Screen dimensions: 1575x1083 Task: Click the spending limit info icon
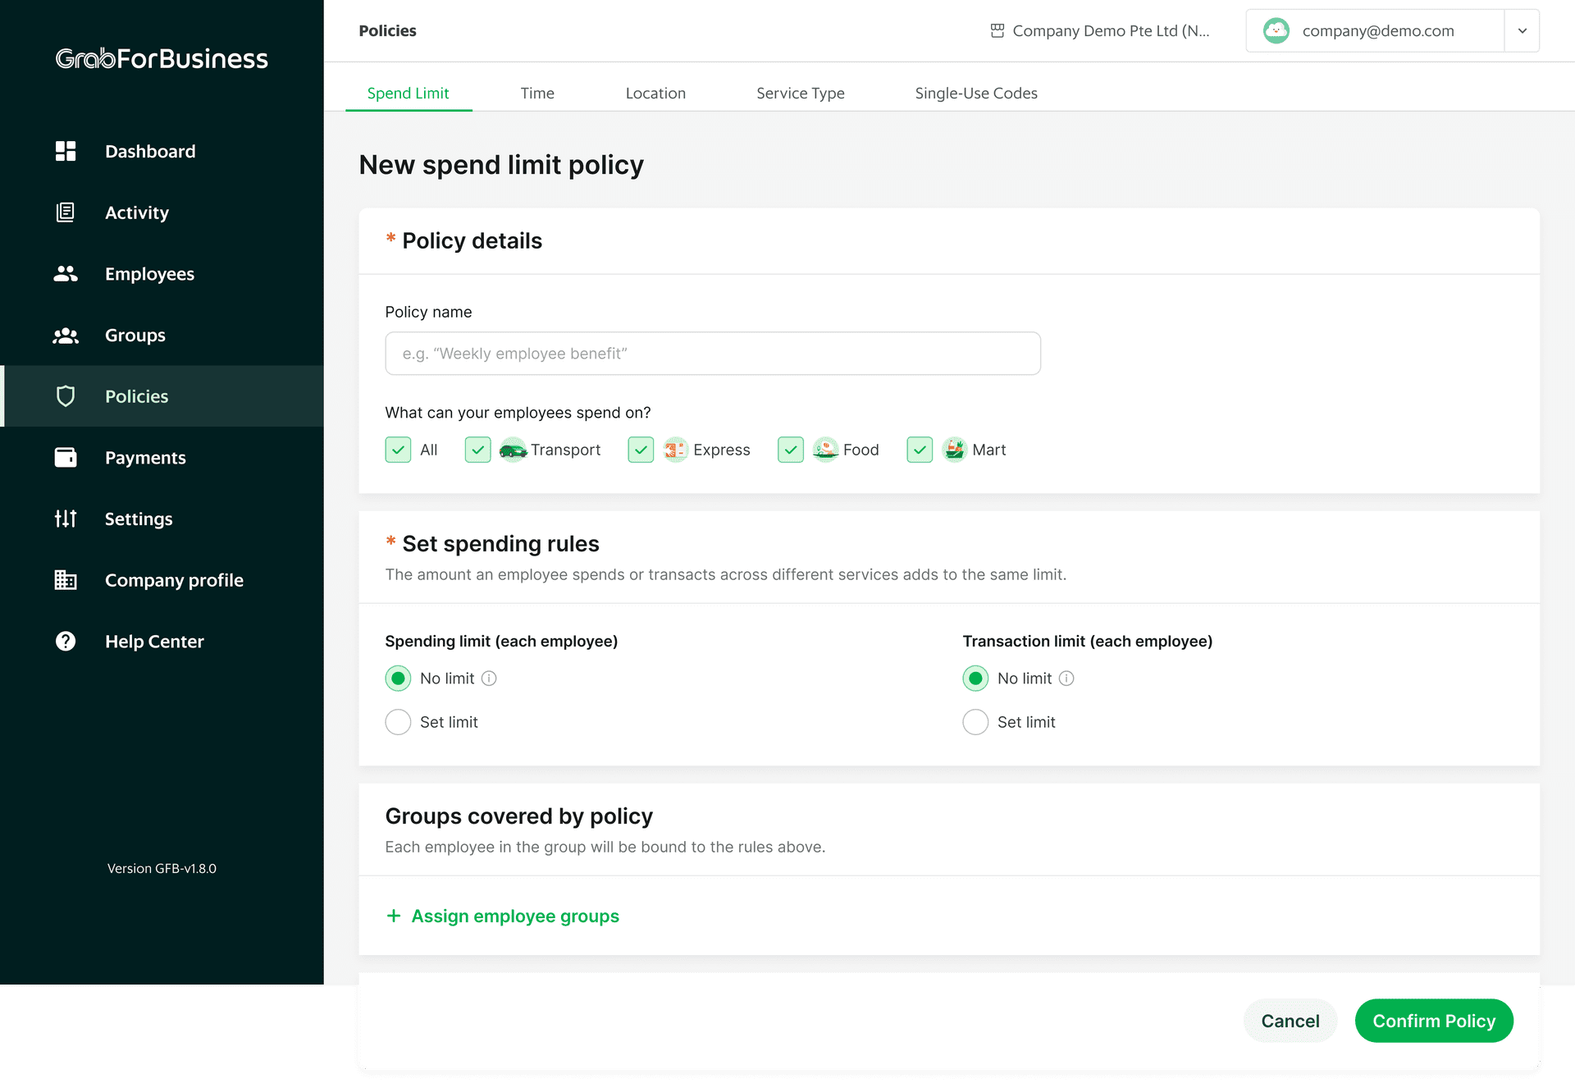(488, 678)
